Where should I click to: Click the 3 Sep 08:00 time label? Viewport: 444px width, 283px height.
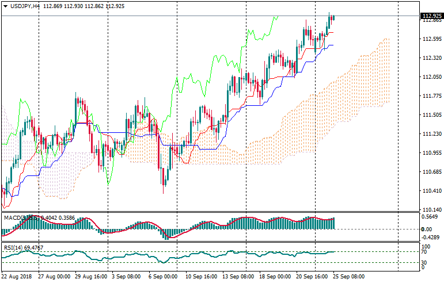click(126, 277)
